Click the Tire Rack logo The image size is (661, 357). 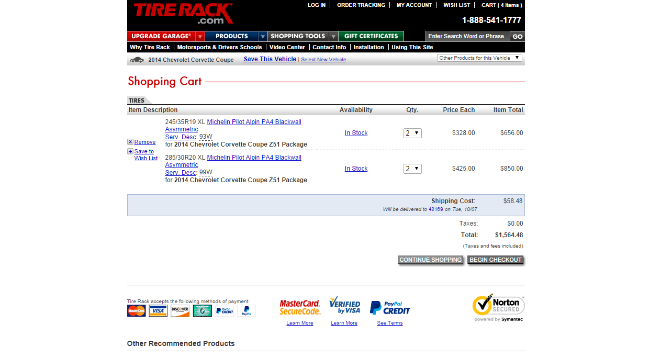183,14
